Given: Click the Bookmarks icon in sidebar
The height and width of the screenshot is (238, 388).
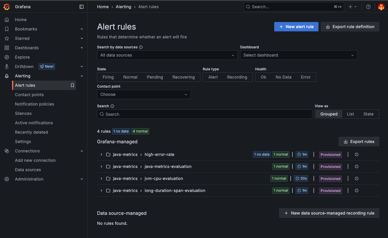Looking at the screenshot, I should tap(7, 29).
